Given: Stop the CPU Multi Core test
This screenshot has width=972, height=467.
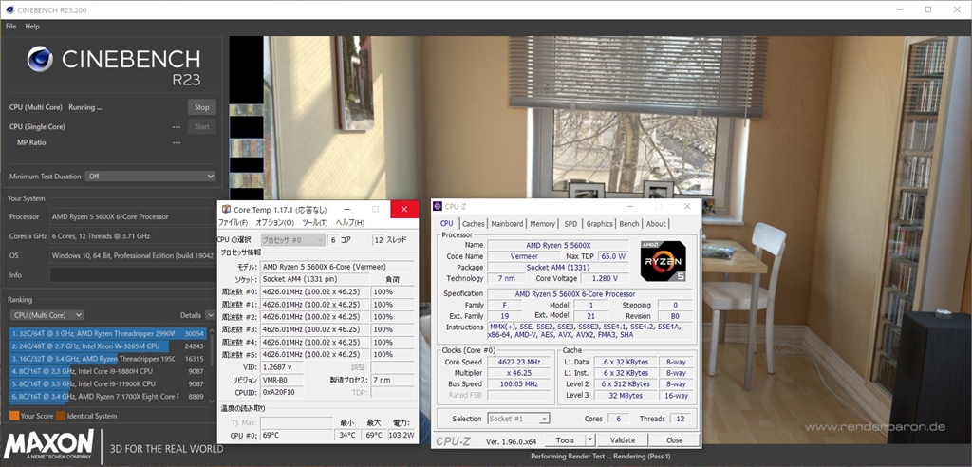Looking at the screenshot, I should coord(201,107).
